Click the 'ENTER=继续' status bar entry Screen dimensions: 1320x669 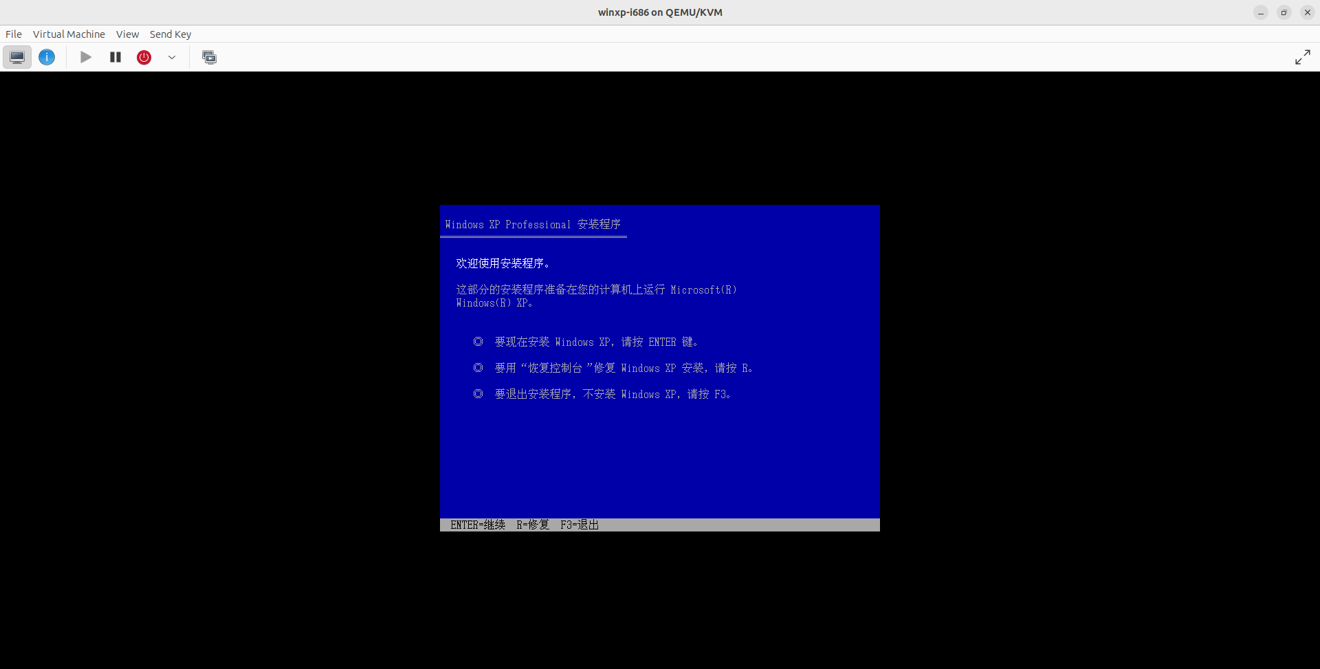[478, 525]
